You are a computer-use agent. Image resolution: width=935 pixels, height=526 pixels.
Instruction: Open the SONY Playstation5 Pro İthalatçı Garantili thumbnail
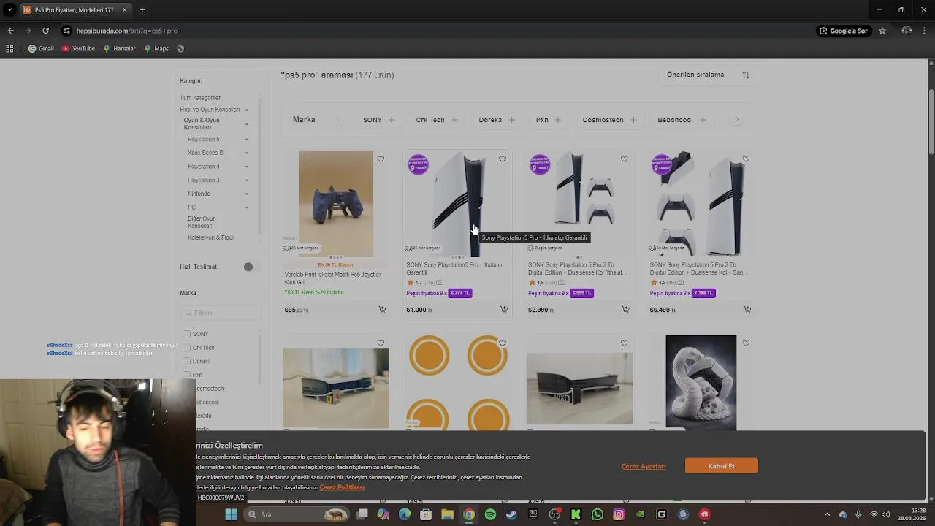[458, 205]
